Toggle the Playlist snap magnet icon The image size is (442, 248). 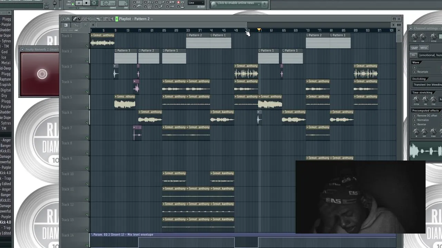68,19
